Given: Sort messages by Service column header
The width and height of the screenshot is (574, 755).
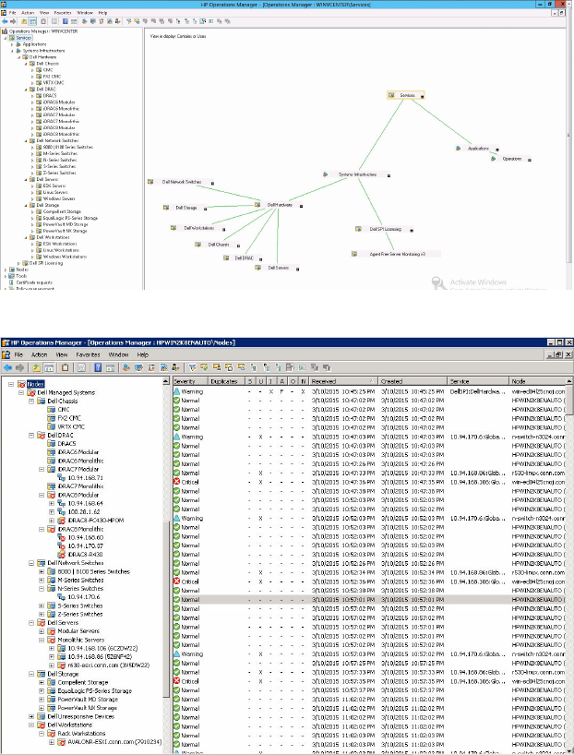Looking at the screenshot, I should click(x=478, y=381).
